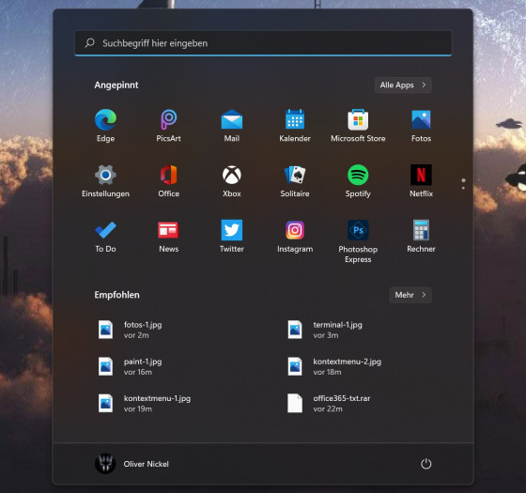
Task: Open the To Do app
Action: point(105,236)
